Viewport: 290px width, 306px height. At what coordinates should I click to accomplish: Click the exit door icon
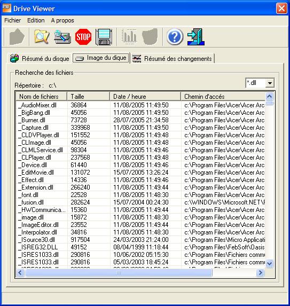[x=196, y=37]
